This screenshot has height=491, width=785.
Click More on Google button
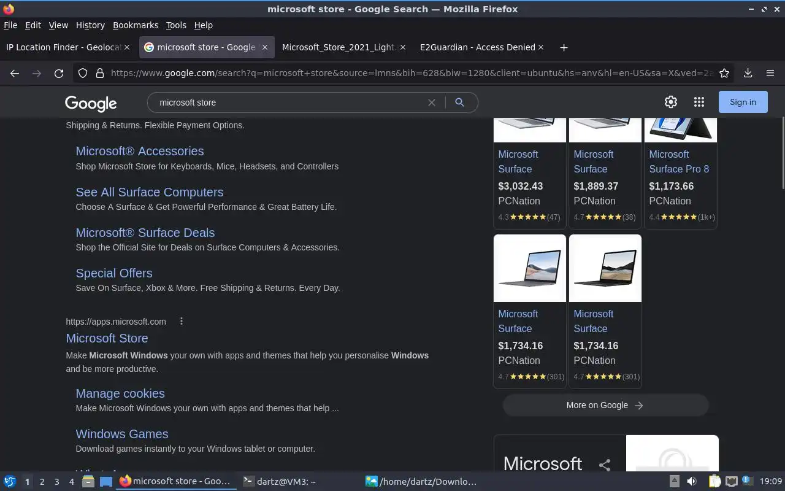pyautogui.click(x=605, y=405)
